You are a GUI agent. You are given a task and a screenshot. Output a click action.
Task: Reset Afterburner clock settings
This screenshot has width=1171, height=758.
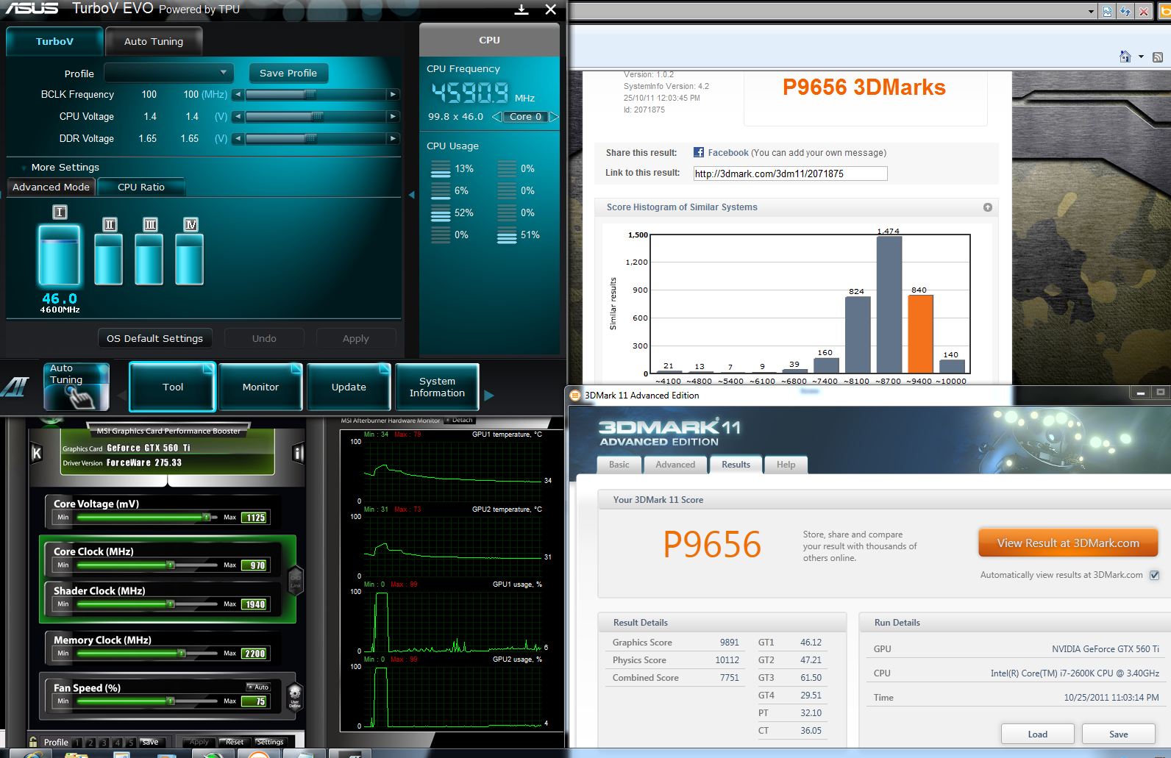[x=235, y=742]
